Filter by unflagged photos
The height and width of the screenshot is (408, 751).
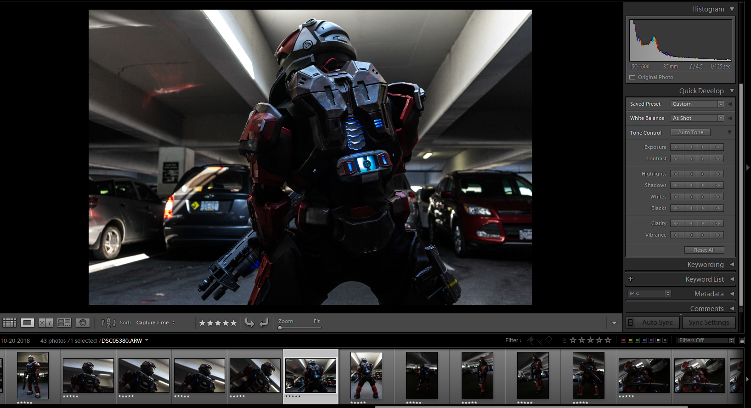[x=540, y=340]
